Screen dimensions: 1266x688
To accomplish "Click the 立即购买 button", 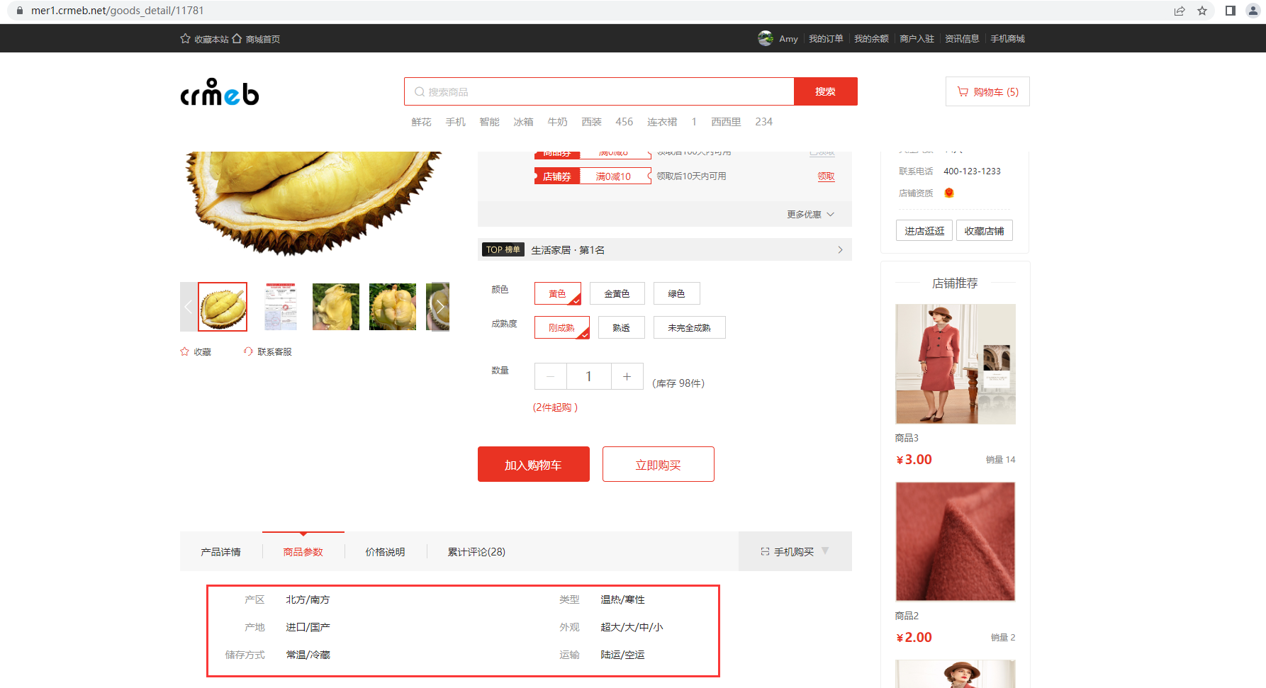I will pyautogui.click(x=658, y=465).
